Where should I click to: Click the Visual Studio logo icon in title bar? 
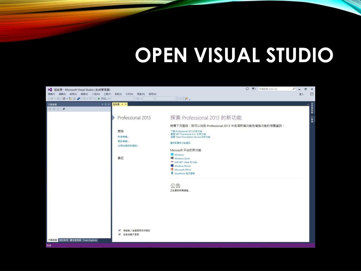point(50,90)
